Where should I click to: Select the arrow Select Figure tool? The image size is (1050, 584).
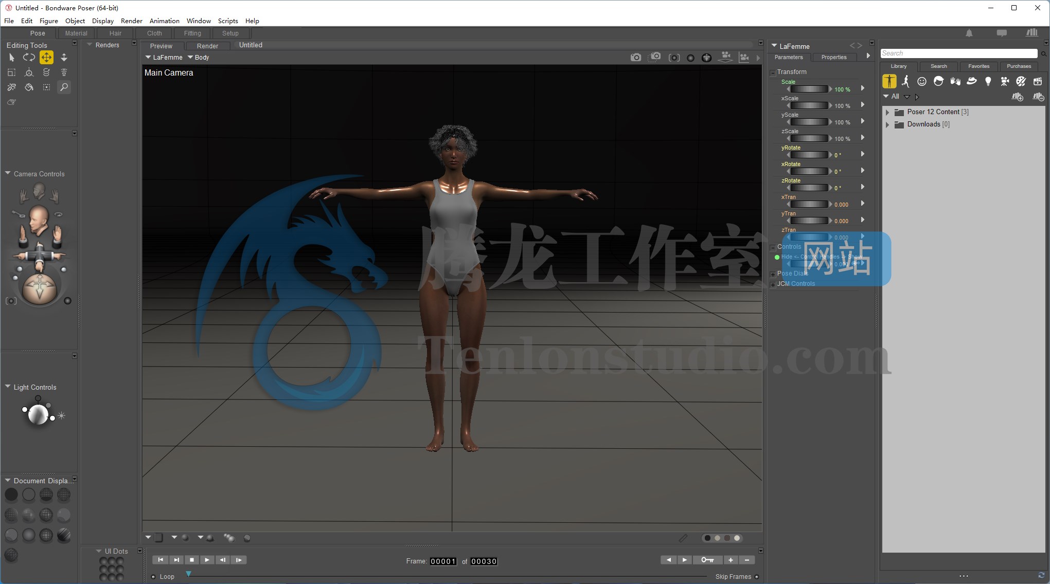11,58
